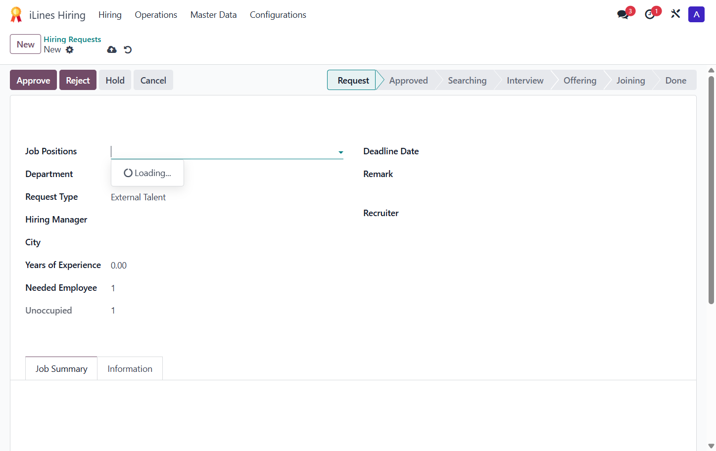The width and height of the screenshot is (716, 451).
Task: Go to Hiring Requests breadcrumb link
Action: click(x=72, y=39)
